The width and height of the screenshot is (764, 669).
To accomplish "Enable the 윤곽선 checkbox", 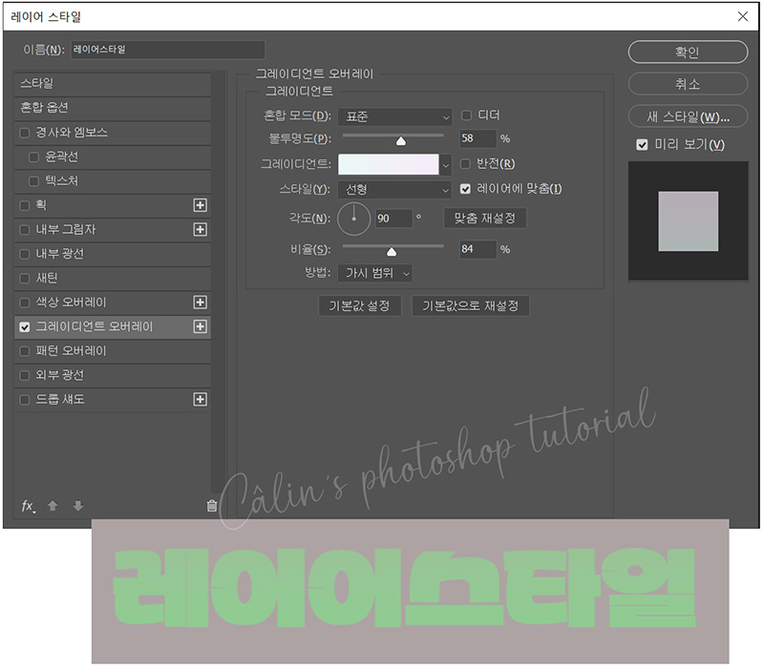I will (x=33, y=157).
